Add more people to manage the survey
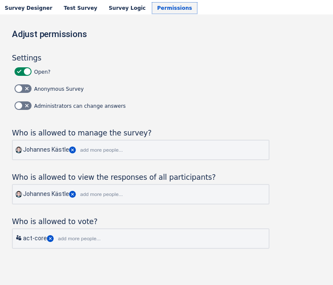Screen dimensions: 333x285 (101, 150)
